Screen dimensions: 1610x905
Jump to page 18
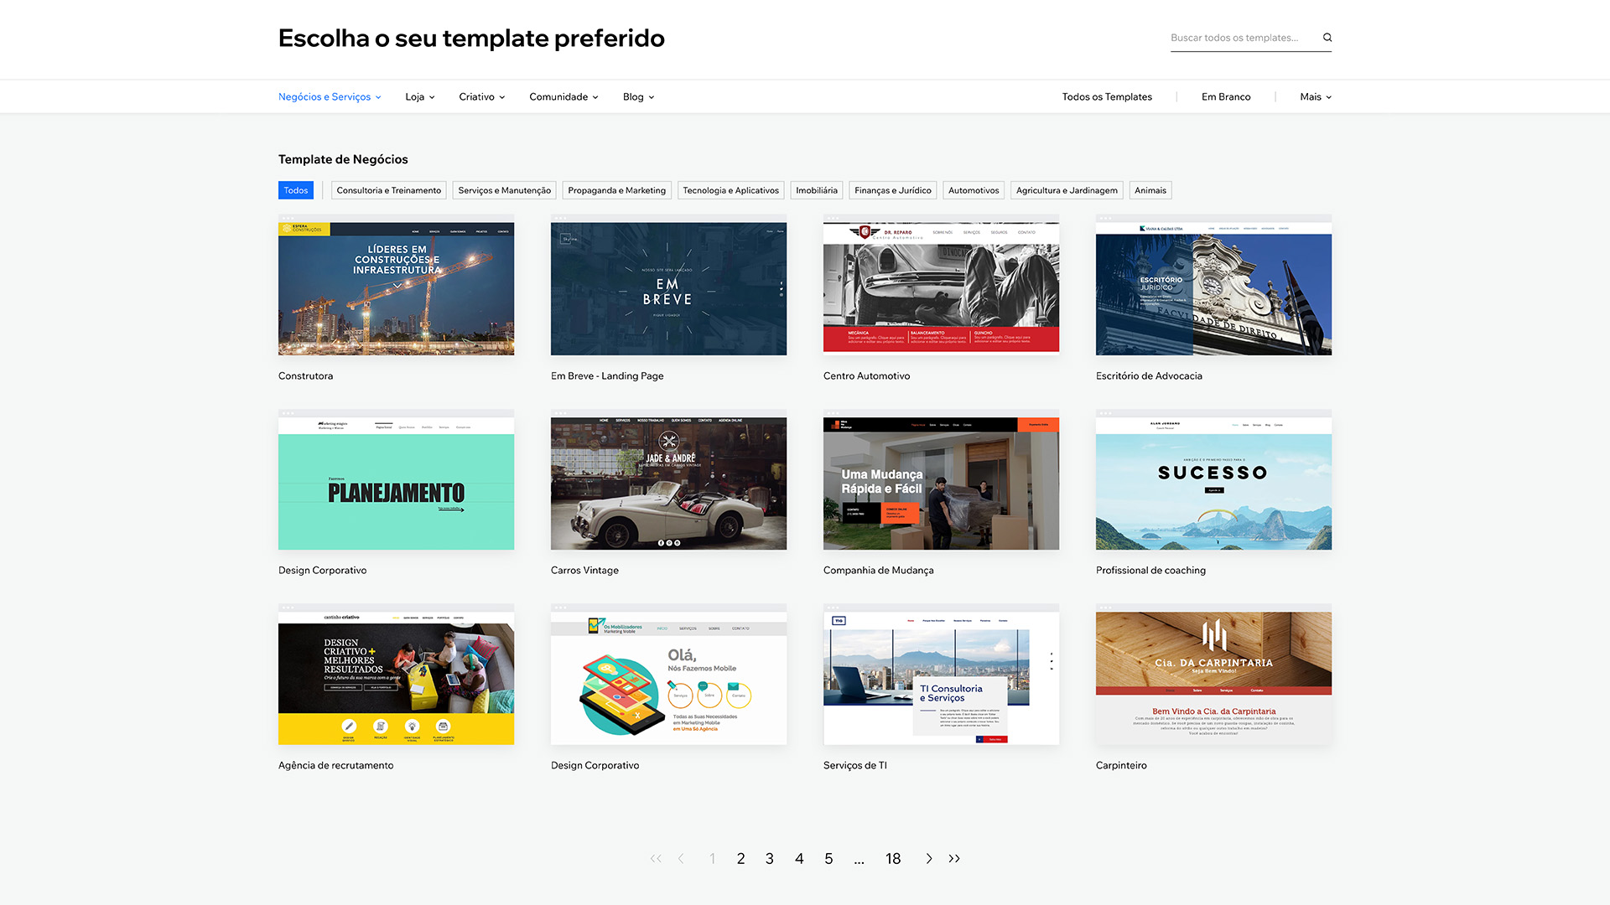tap(893, 858)
